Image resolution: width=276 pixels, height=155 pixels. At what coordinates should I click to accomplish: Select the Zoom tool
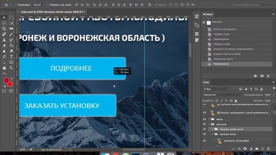(x=11, y=68)
